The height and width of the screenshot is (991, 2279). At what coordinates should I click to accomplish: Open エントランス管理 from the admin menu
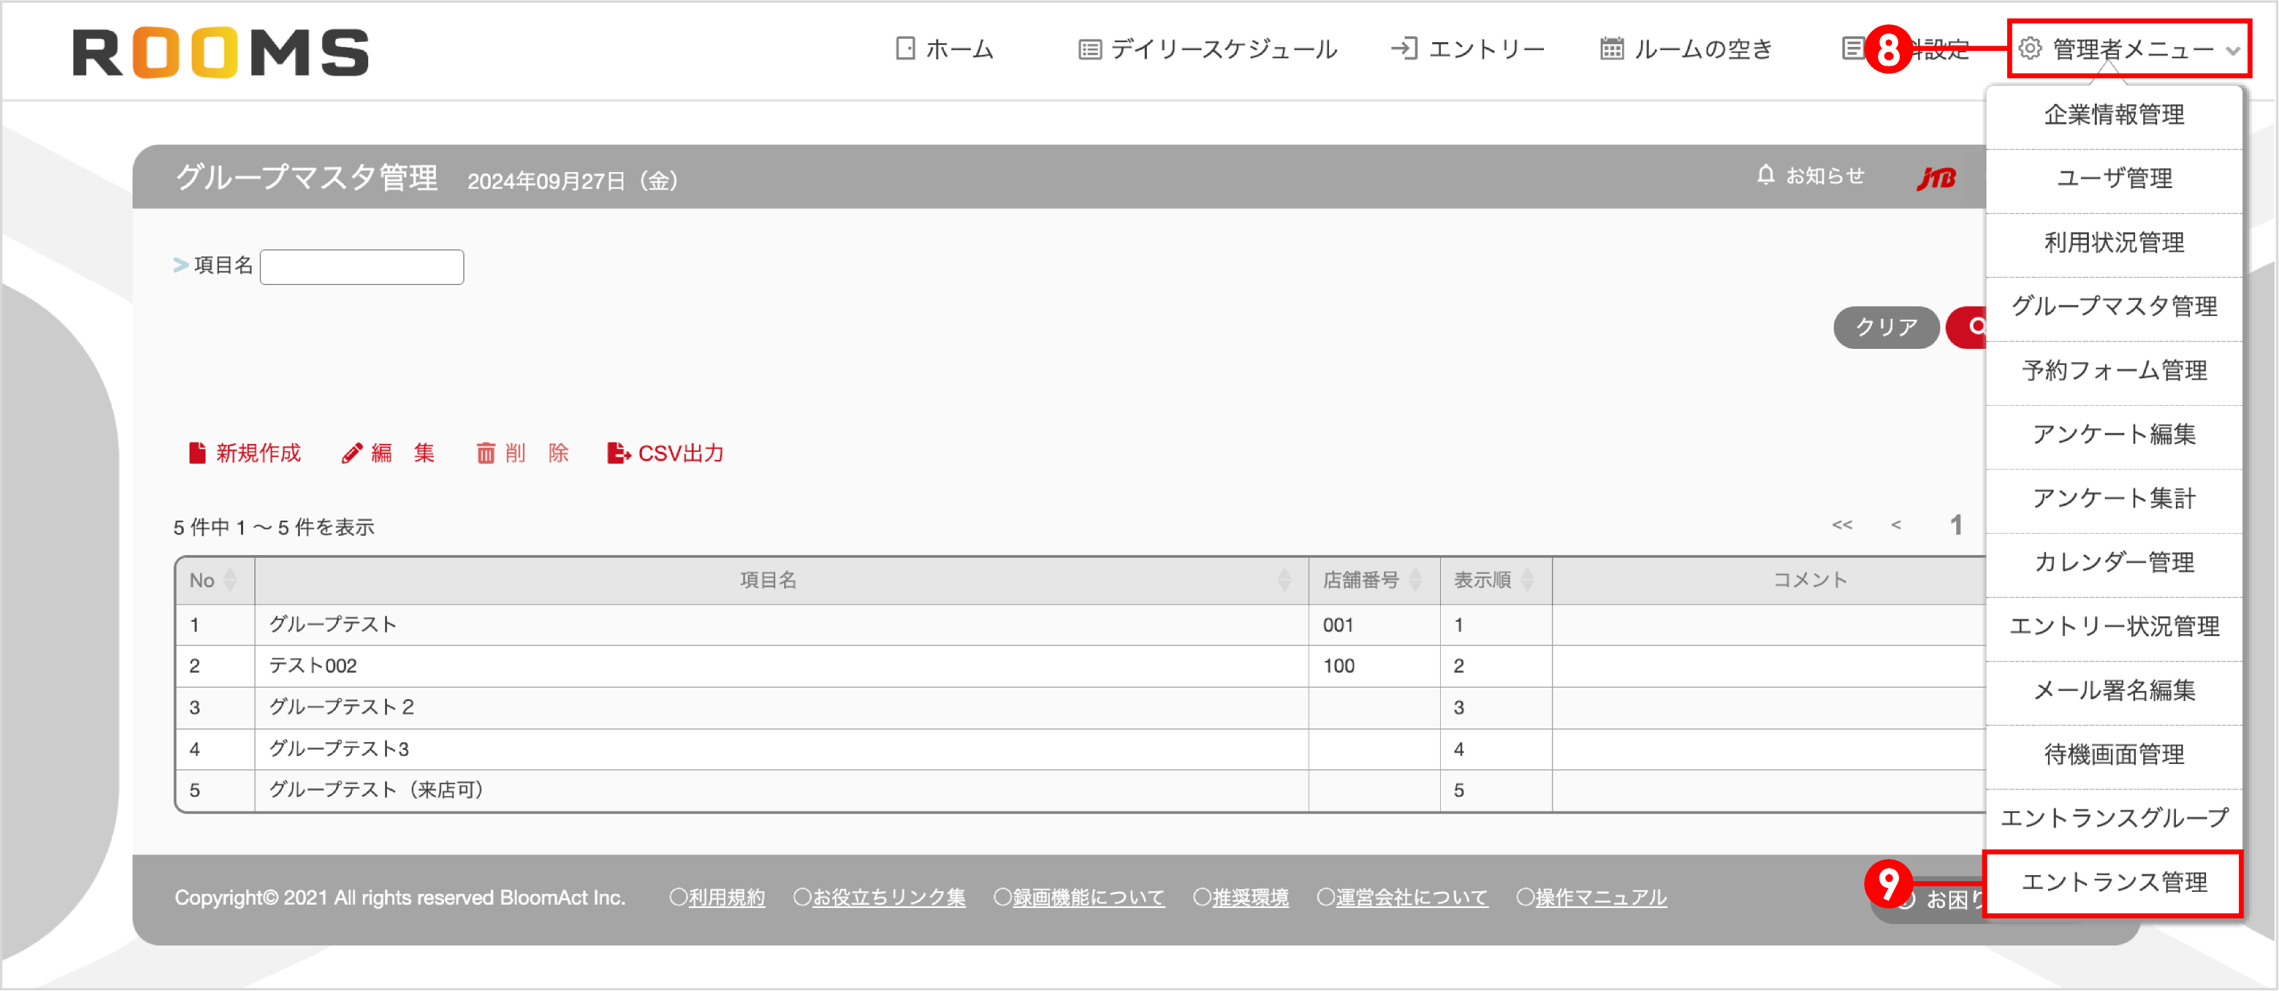[x=2114, y=882]
